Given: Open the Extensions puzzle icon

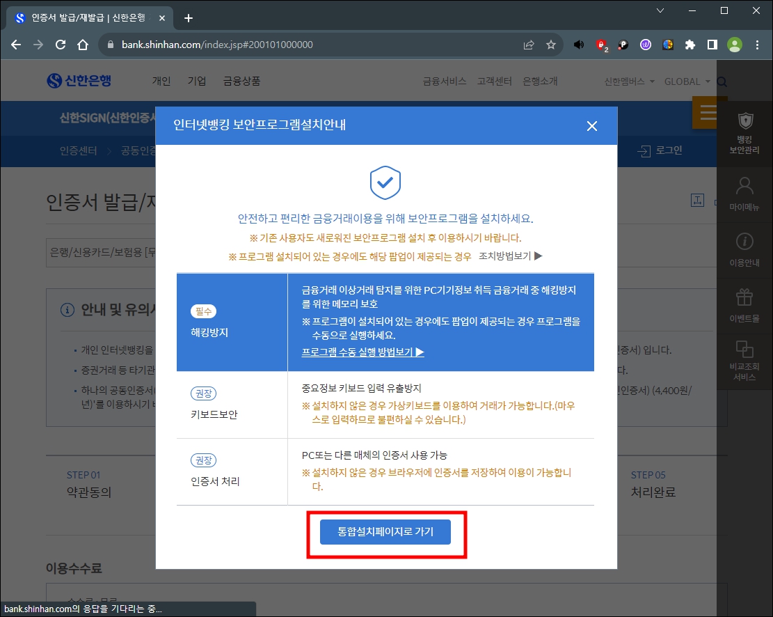Looking at the screenshot, I should (690, 45).
